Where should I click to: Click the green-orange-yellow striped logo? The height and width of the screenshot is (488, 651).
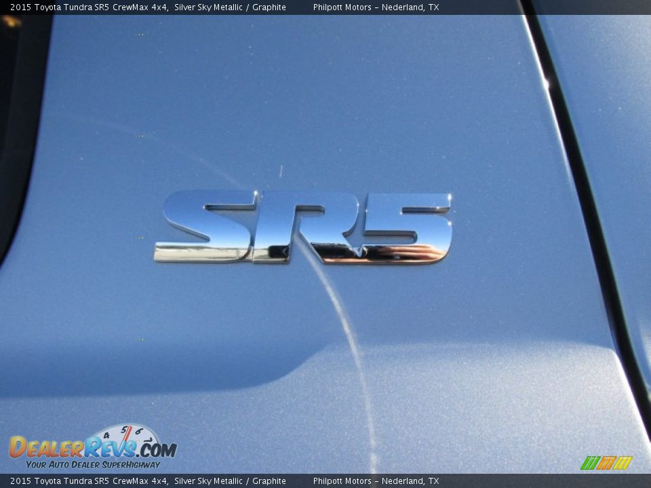tap(606, 463)
